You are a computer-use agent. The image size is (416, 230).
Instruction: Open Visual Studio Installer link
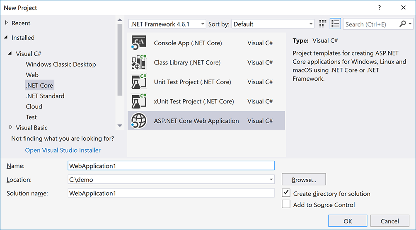63,150
